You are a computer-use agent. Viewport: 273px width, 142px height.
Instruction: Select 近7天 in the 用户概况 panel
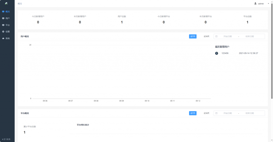tap(193, 36)
